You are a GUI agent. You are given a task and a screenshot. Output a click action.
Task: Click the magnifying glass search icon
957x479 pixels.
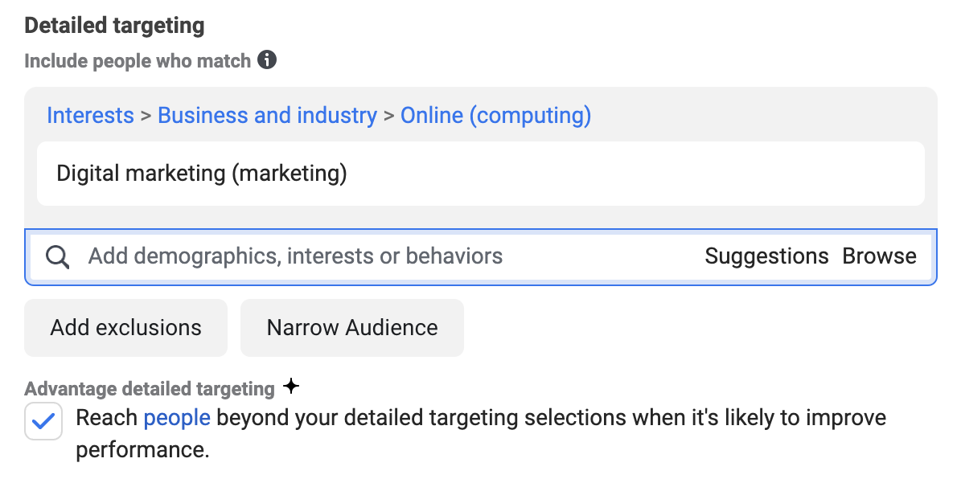(x=57, y=257)
